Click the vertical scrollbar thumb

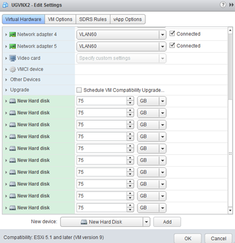(230, 67)
